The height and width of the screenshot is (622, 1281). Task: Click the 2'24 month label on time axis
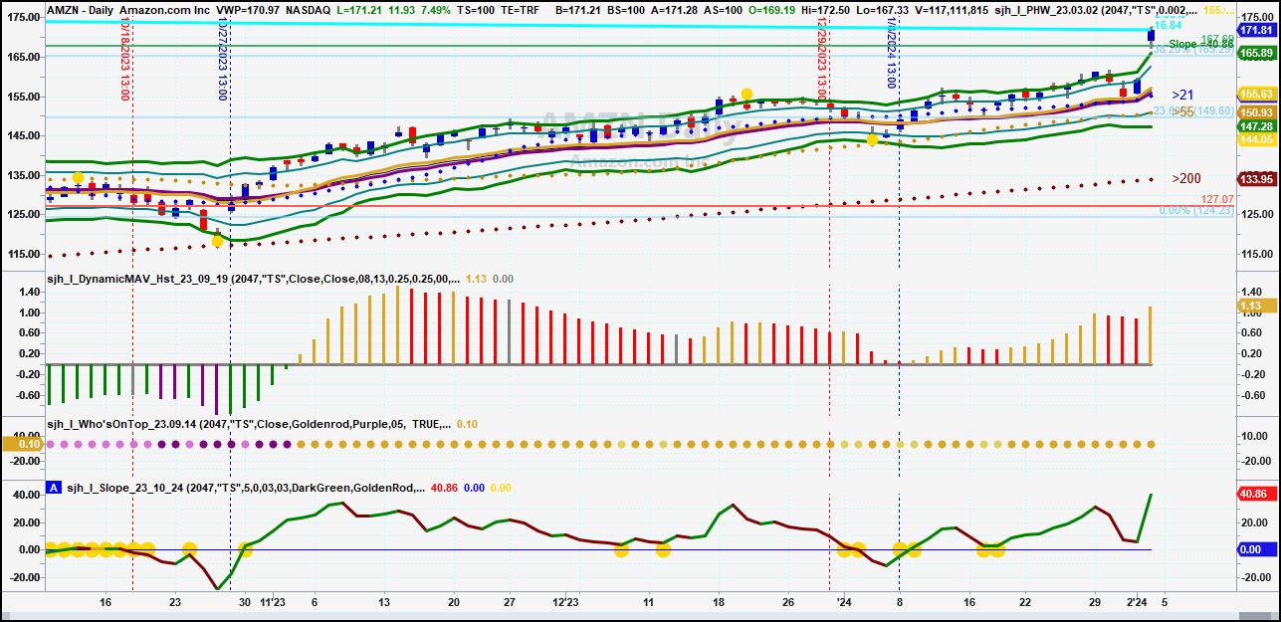[x=1137, y=602]
